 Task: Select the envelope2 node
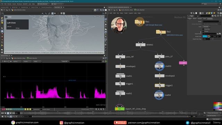(160, 76)
